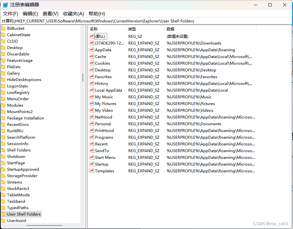
Task: Click data %USERPROFILE%\AppData\Local
Action: coord(197,90)
